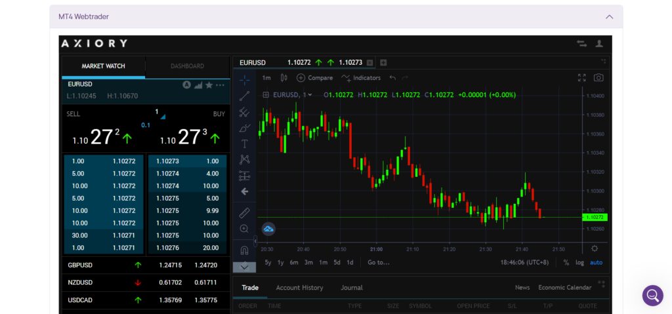Collapse the MT4 Webtrader section
This screenshot has width=672, height=314.
point(609,16)
